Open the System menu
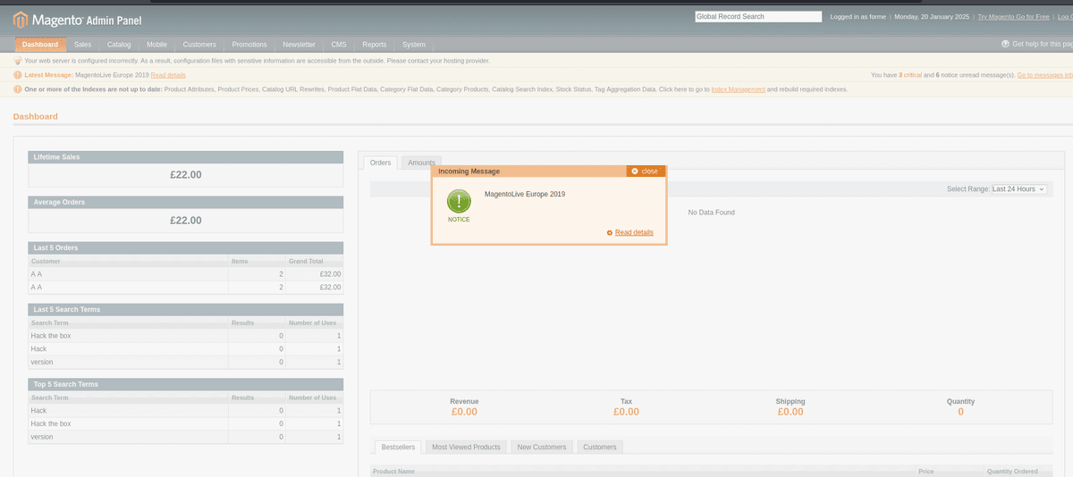Screen dimensions: 1073x477 (414, 45)
